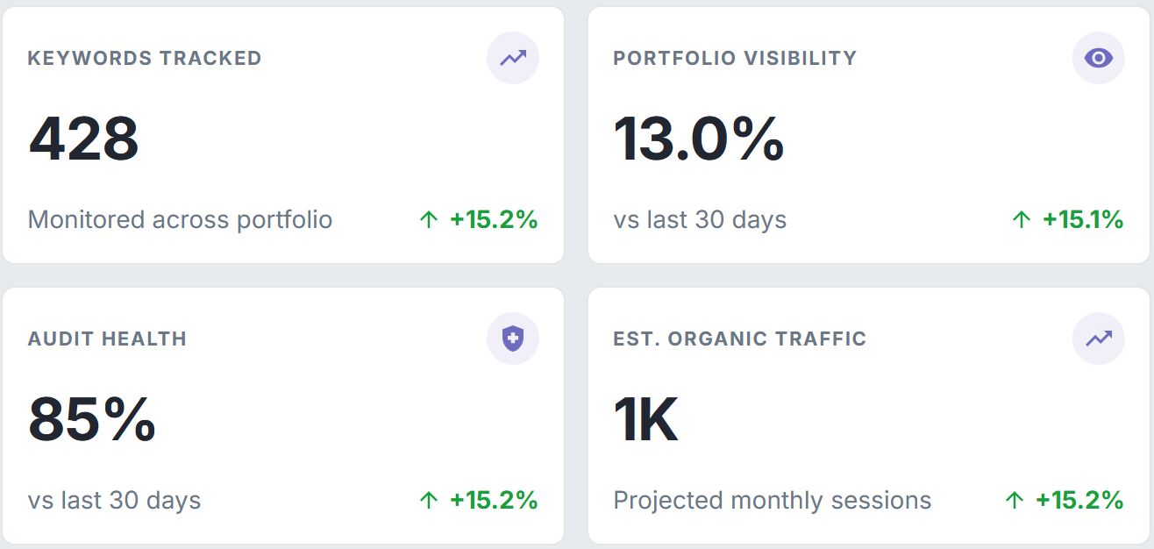This screenshot has height=549, width=1154.
Task: Click the 85% audit health value
Action: 92,419
